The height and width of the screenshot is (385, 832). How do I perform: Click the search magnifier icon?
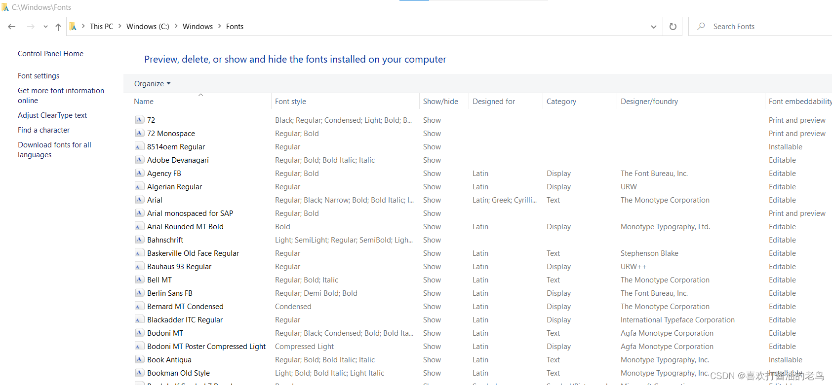(701, 27)
